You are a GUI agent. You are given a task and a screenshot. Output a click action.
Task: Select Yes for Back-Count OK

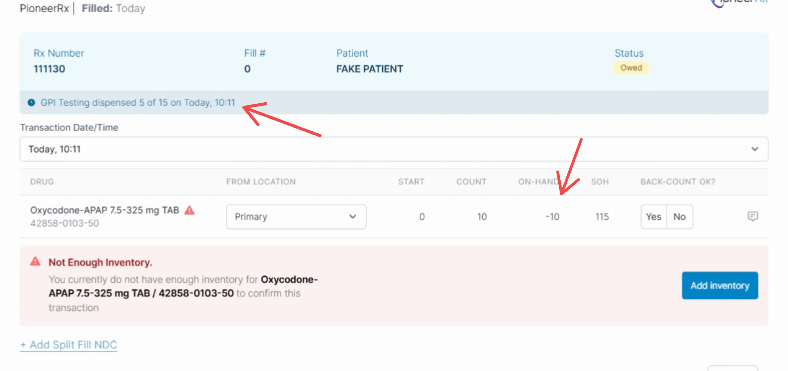[x=653, y=217]
